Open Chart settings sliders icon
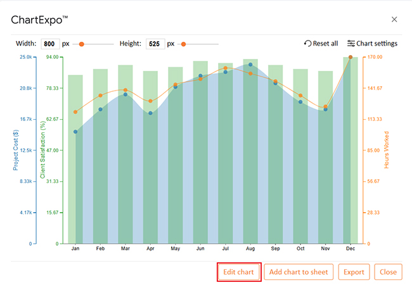Viewport: 412px width, 292px height. point(351,44)
